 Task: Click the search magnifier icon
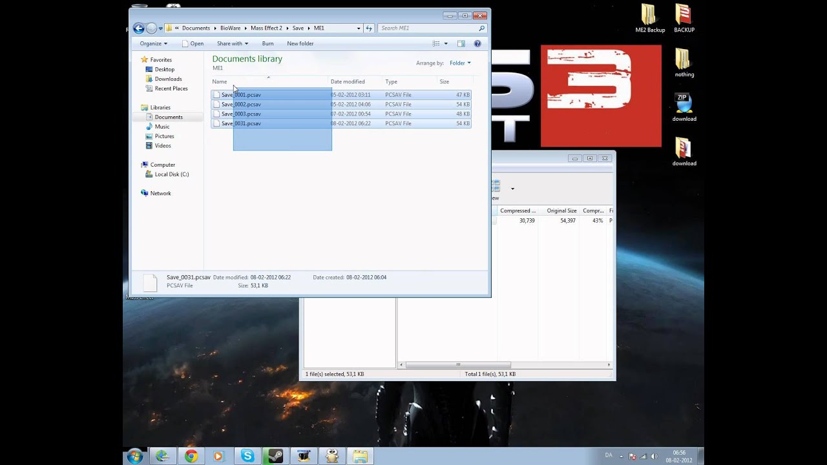pyautogui.click(x=481, y=28)
